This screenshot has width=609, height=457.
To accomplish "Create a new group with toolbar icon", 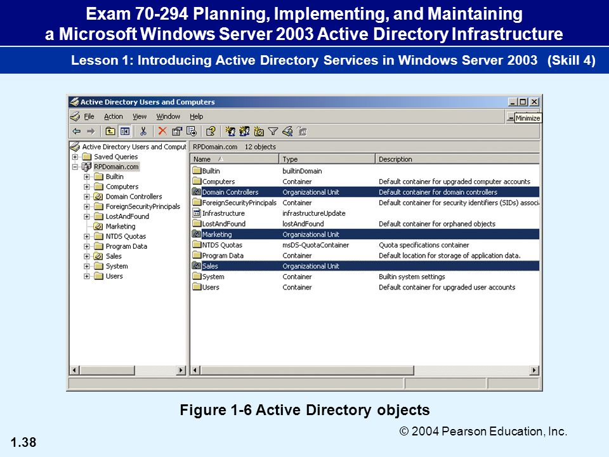I will coord(244,131).
